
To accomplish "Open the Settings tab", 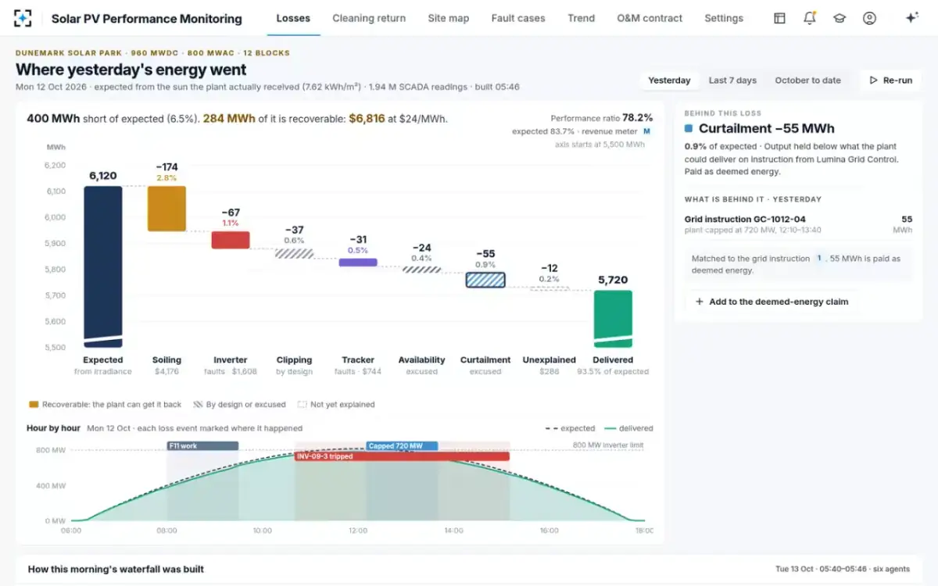I will coord(724,18).
